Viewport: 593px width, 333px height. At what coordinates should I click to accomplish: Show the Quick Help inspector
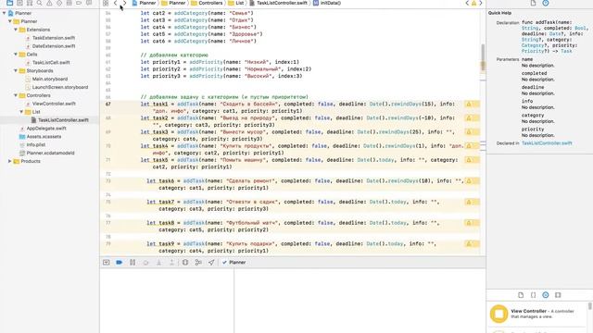click(x=546, y=3)
